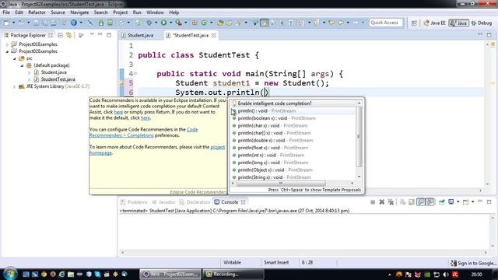Image resolution: width=498 pixels, height=280 pixels.
Task: Switch to the Declaration tab
Action: click(195, 202)
